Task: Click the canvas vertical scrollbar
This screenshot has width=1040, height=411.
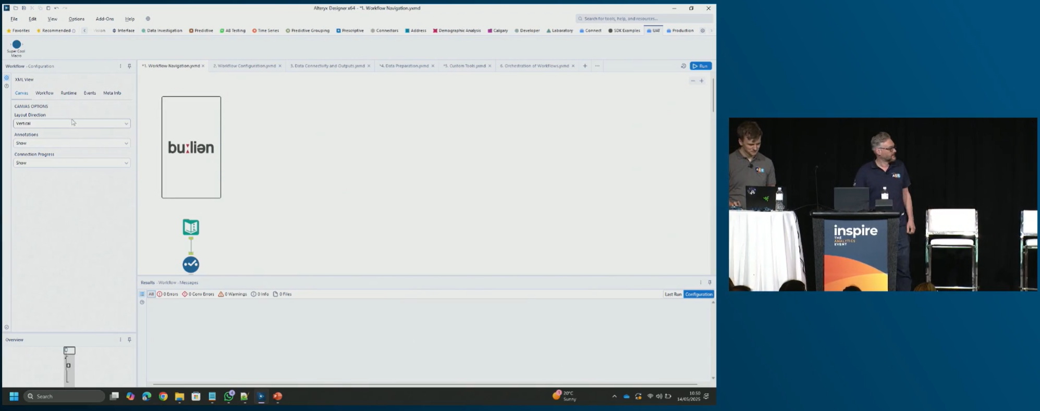Action: [x=713, y=95]
